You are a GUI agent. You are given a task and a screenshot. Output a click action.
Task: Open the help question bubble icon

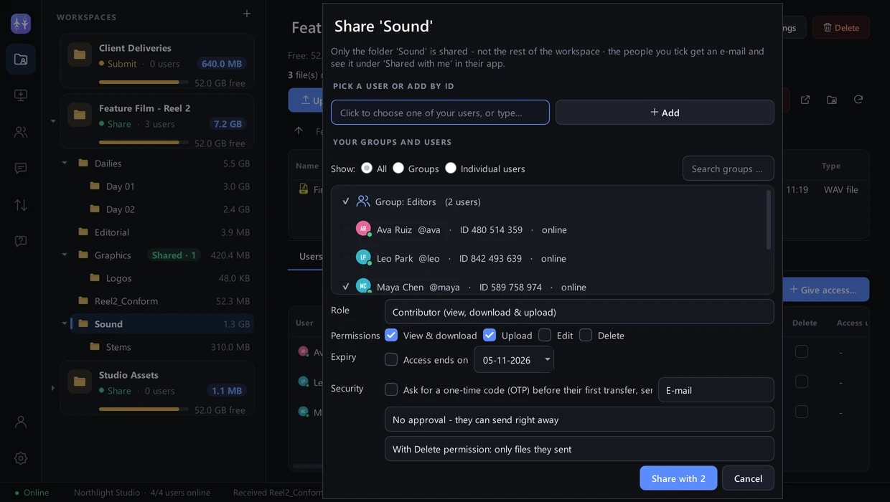pyautogui.click(x=21, y=240)
